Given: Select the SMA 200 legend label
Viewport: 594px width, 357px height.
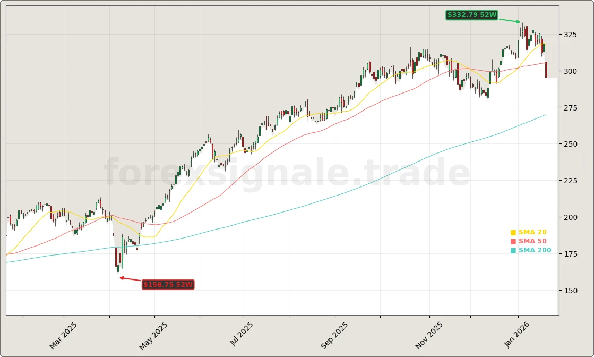Looking at the screenshot, I should pyautogui.click(x=535, y=251).
